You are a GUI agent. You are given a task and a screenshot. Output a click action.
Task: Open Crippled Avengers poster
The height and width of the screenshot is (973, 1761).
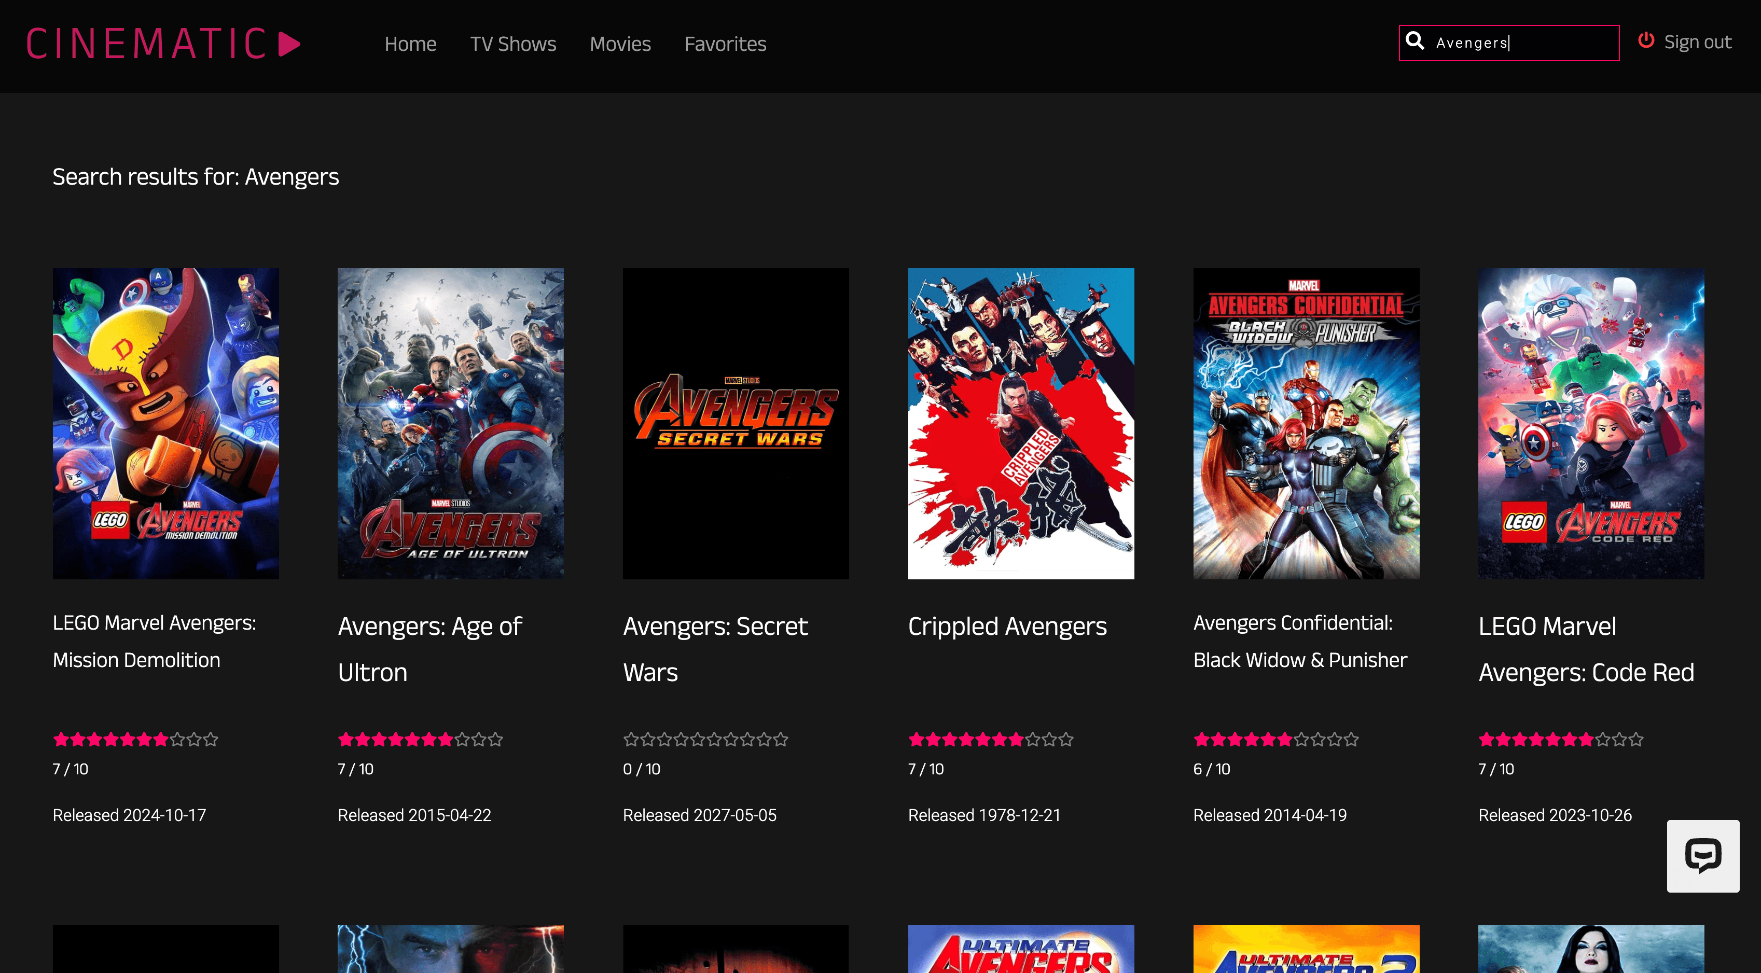point(1021,423)
